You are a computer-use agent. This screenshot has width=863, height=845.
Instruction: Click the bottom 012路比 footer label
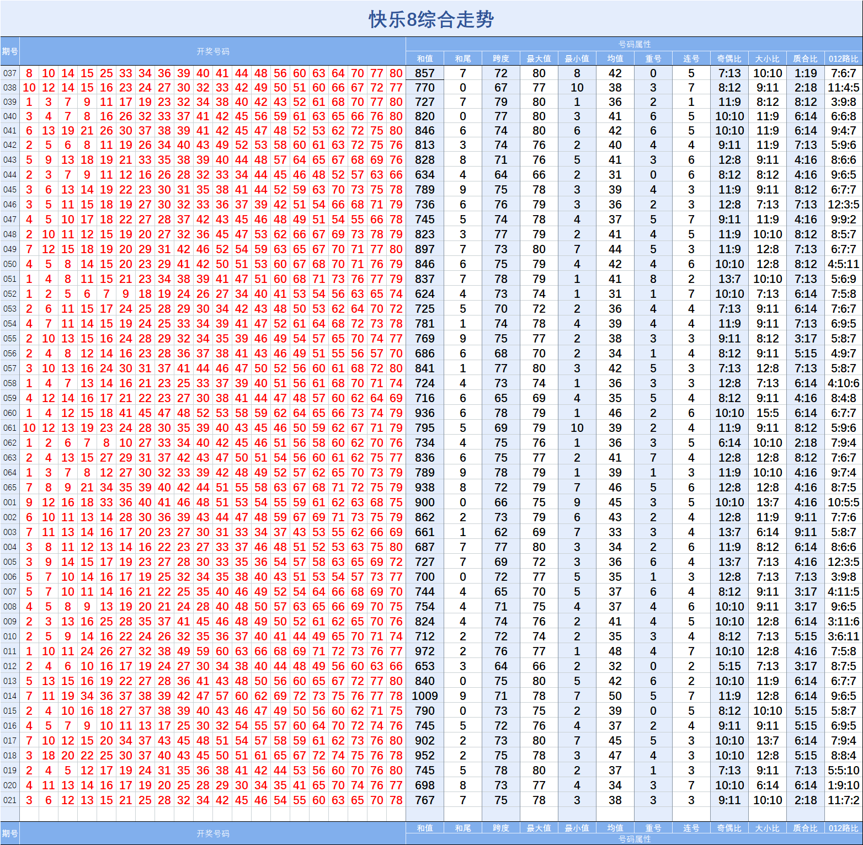coord(844,828)
